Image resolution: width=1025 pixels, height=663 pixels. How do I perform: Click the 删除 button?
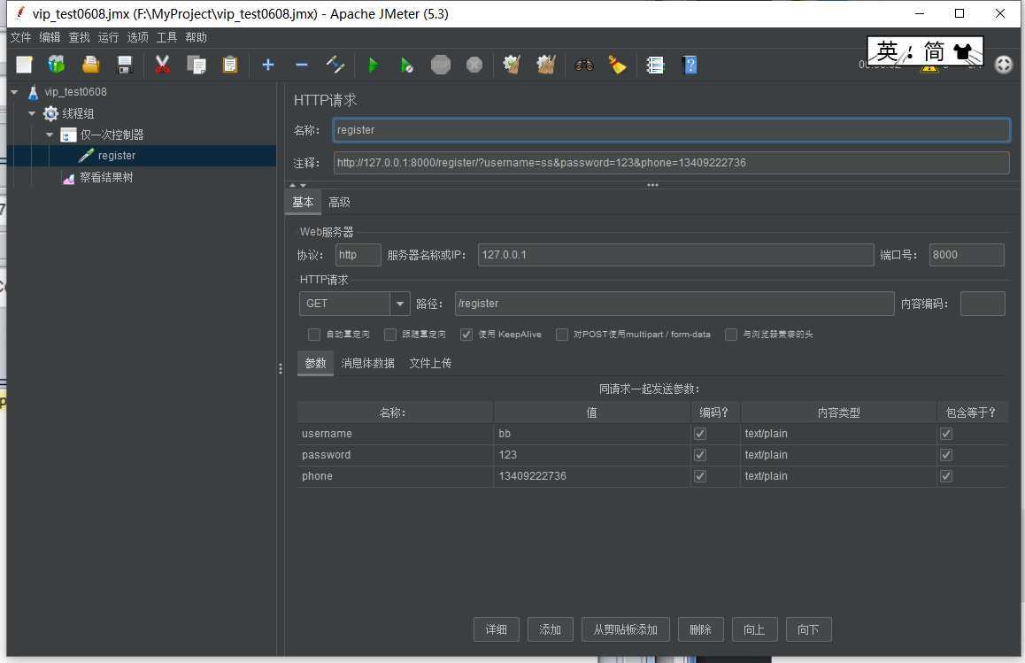700,629
